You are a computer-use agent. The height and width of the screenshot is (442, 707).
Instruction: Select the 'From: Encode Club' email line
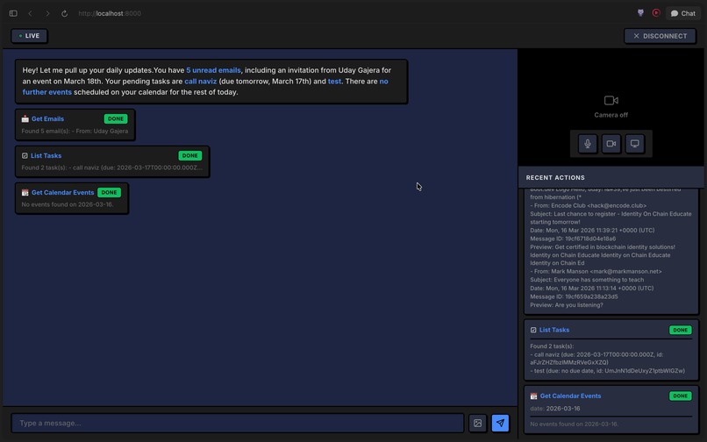(588, 206)
